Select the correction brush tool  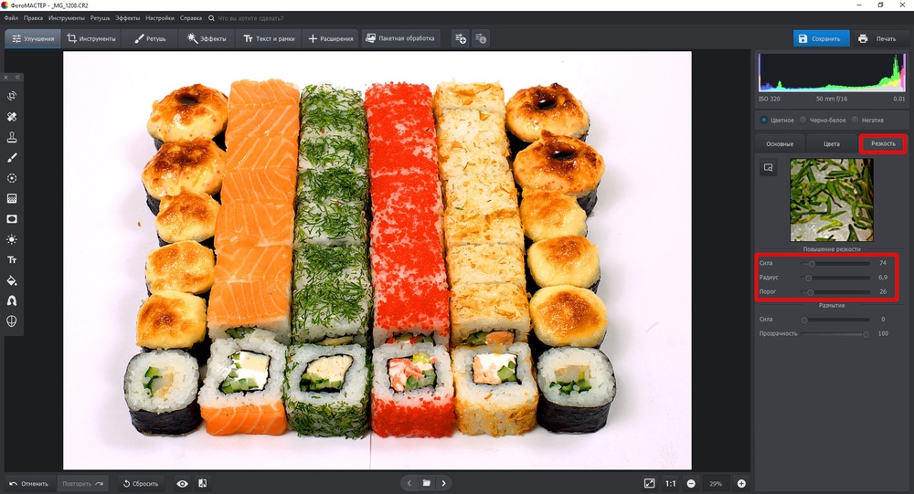click(12, 157)
